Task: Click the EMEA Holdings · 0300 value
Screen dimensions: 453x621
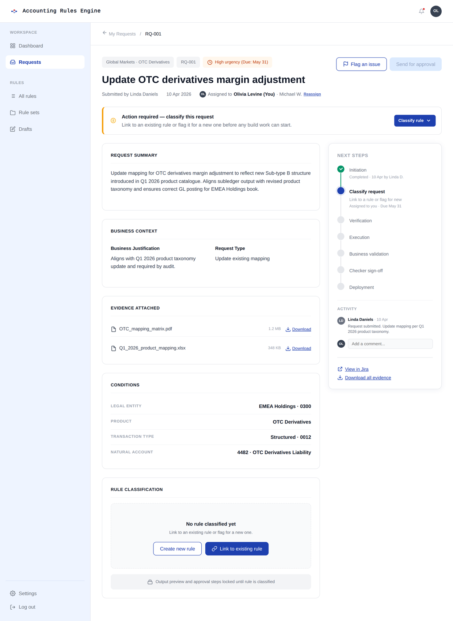Action: tap(285, 407)
